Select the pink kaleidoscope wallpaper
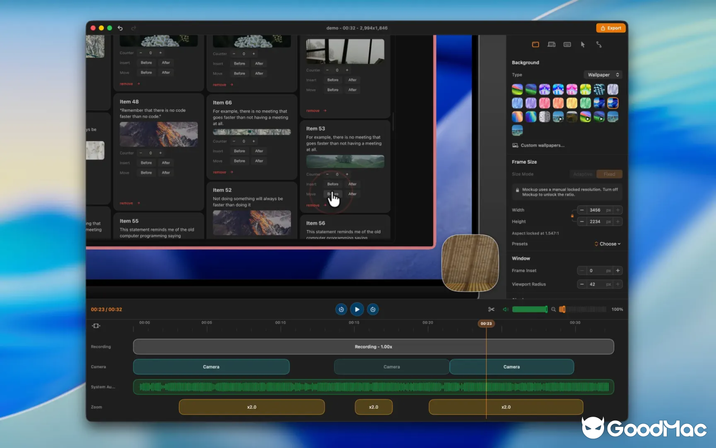 (572, 89)
